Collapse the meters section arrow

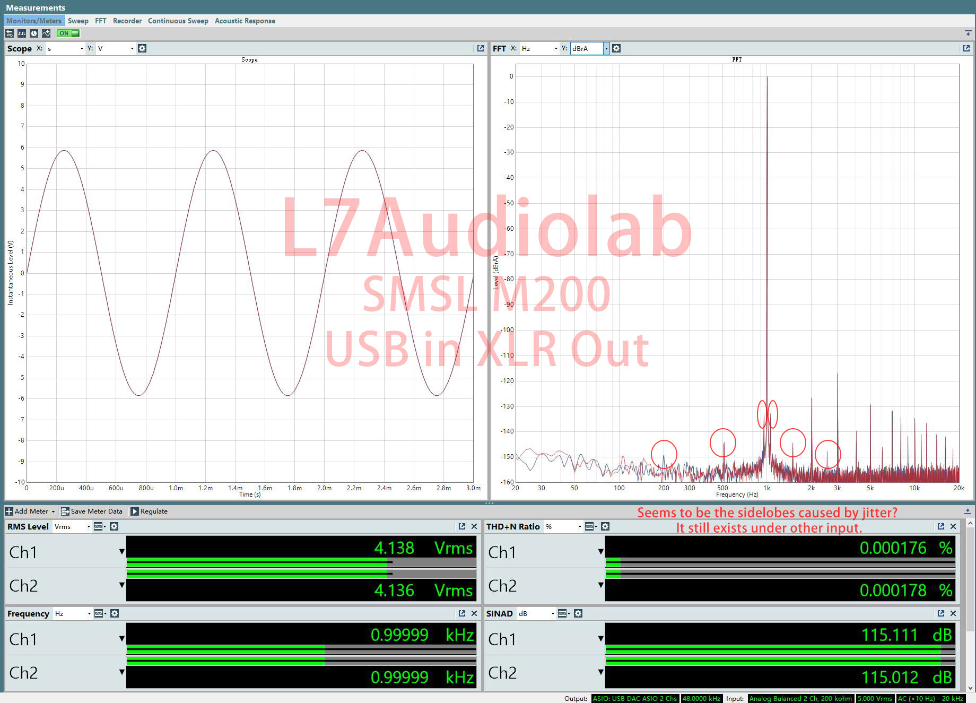(x=968, y=511)
